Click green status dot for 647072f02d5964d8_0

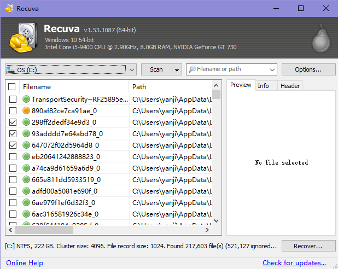(x=26, y=145)
